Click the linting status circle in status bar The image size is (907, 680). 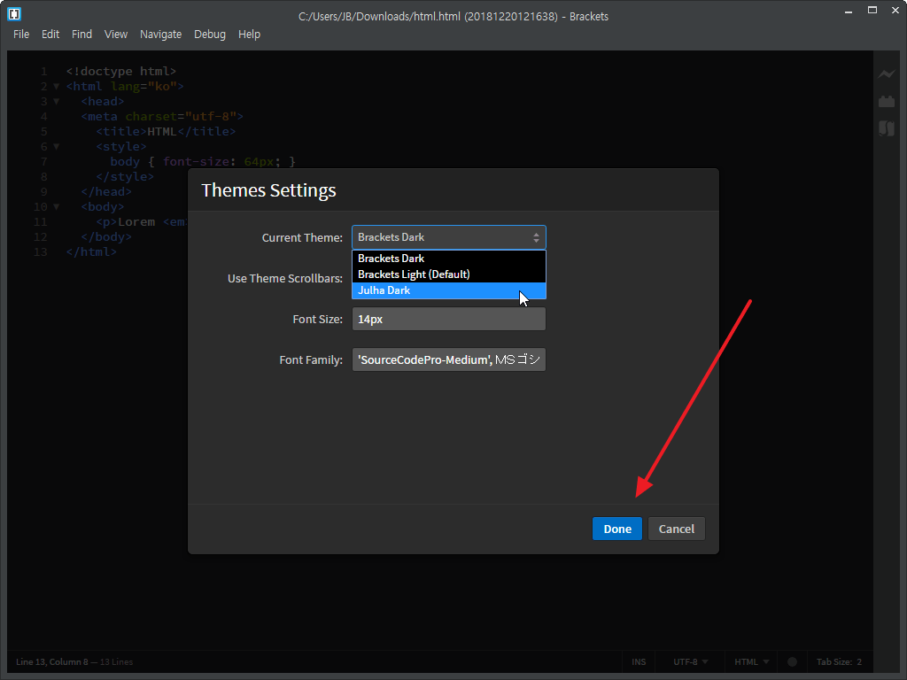point(792,661)
